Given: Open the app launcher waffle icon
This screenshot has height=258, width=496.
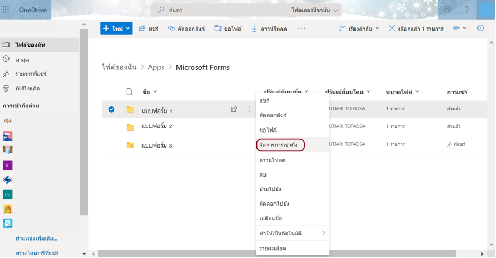Looking at the screenshot, I should pos(6,10).
